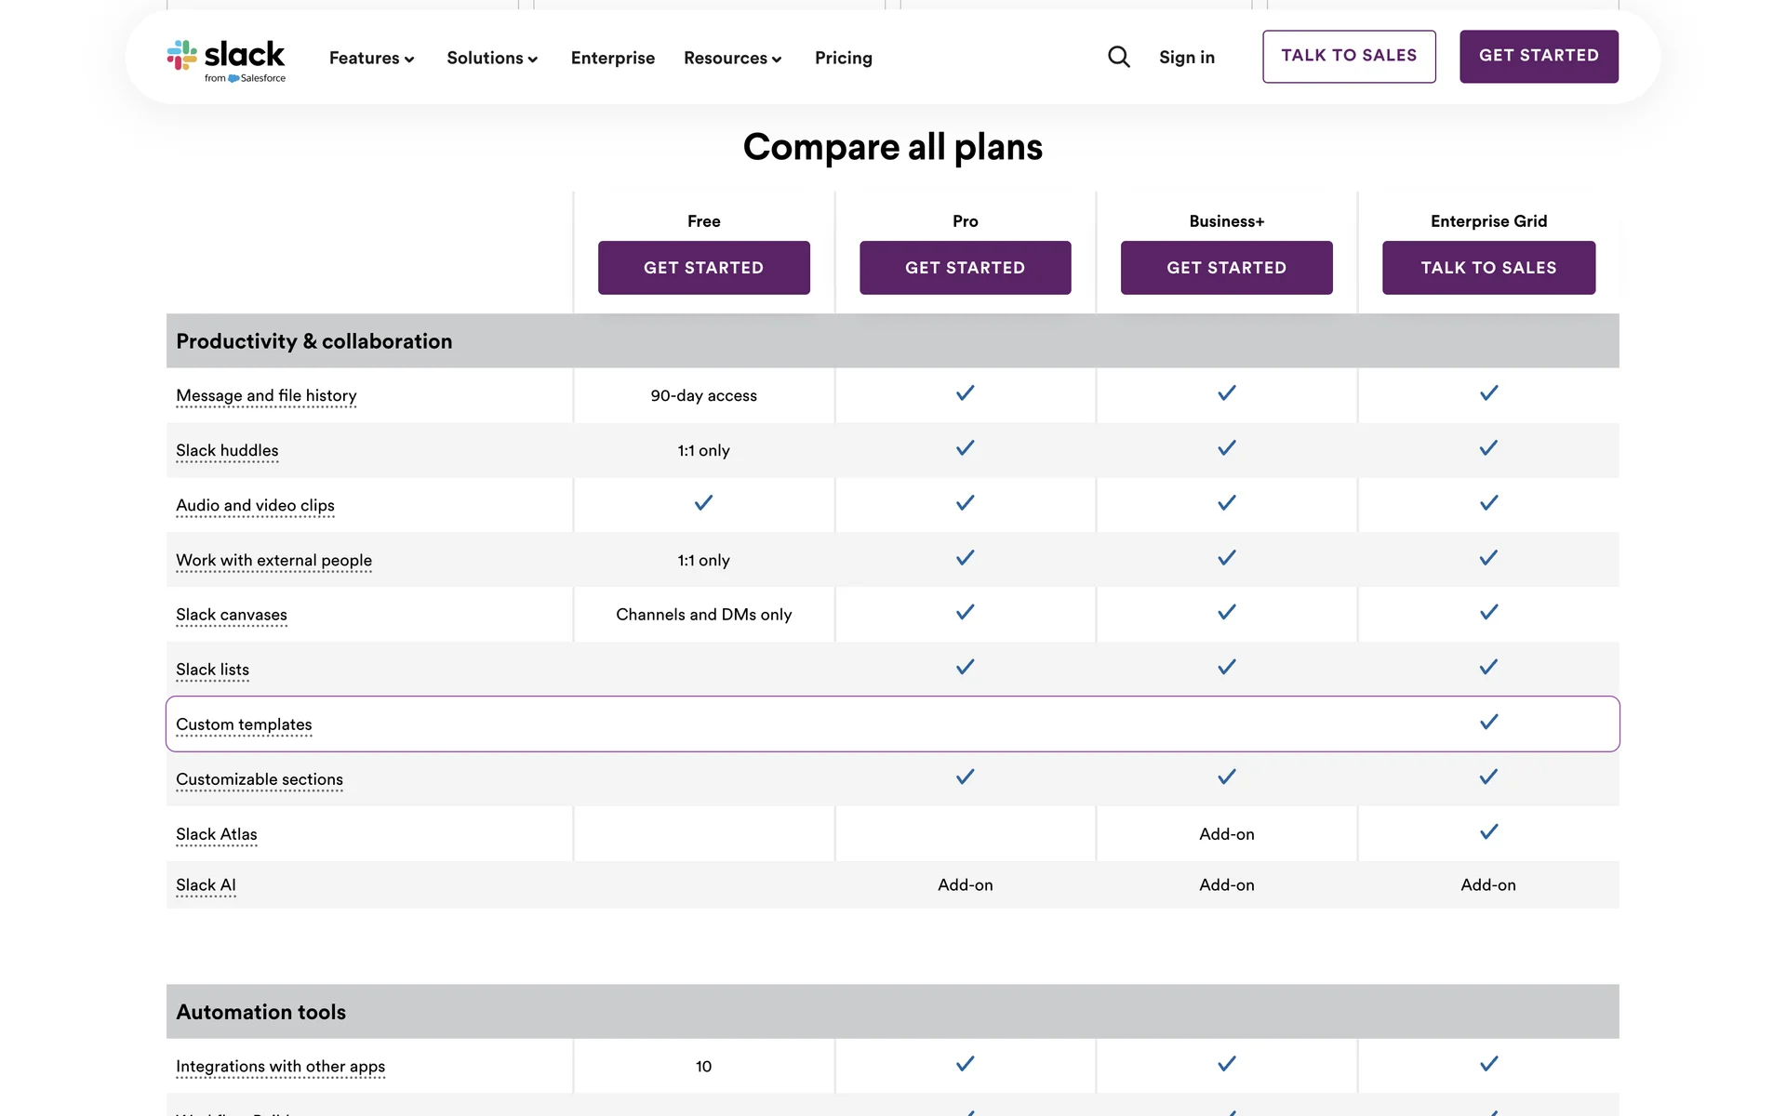Click Sign in link
This screenshot has width=1786, height=1116.
pos(1186,58)
